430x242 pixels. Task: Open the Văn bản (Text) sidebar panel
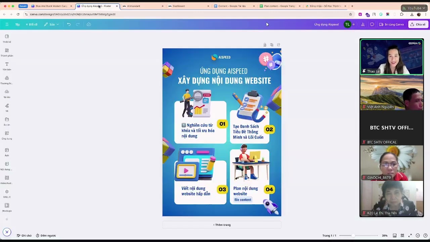(x=7, y=66)
